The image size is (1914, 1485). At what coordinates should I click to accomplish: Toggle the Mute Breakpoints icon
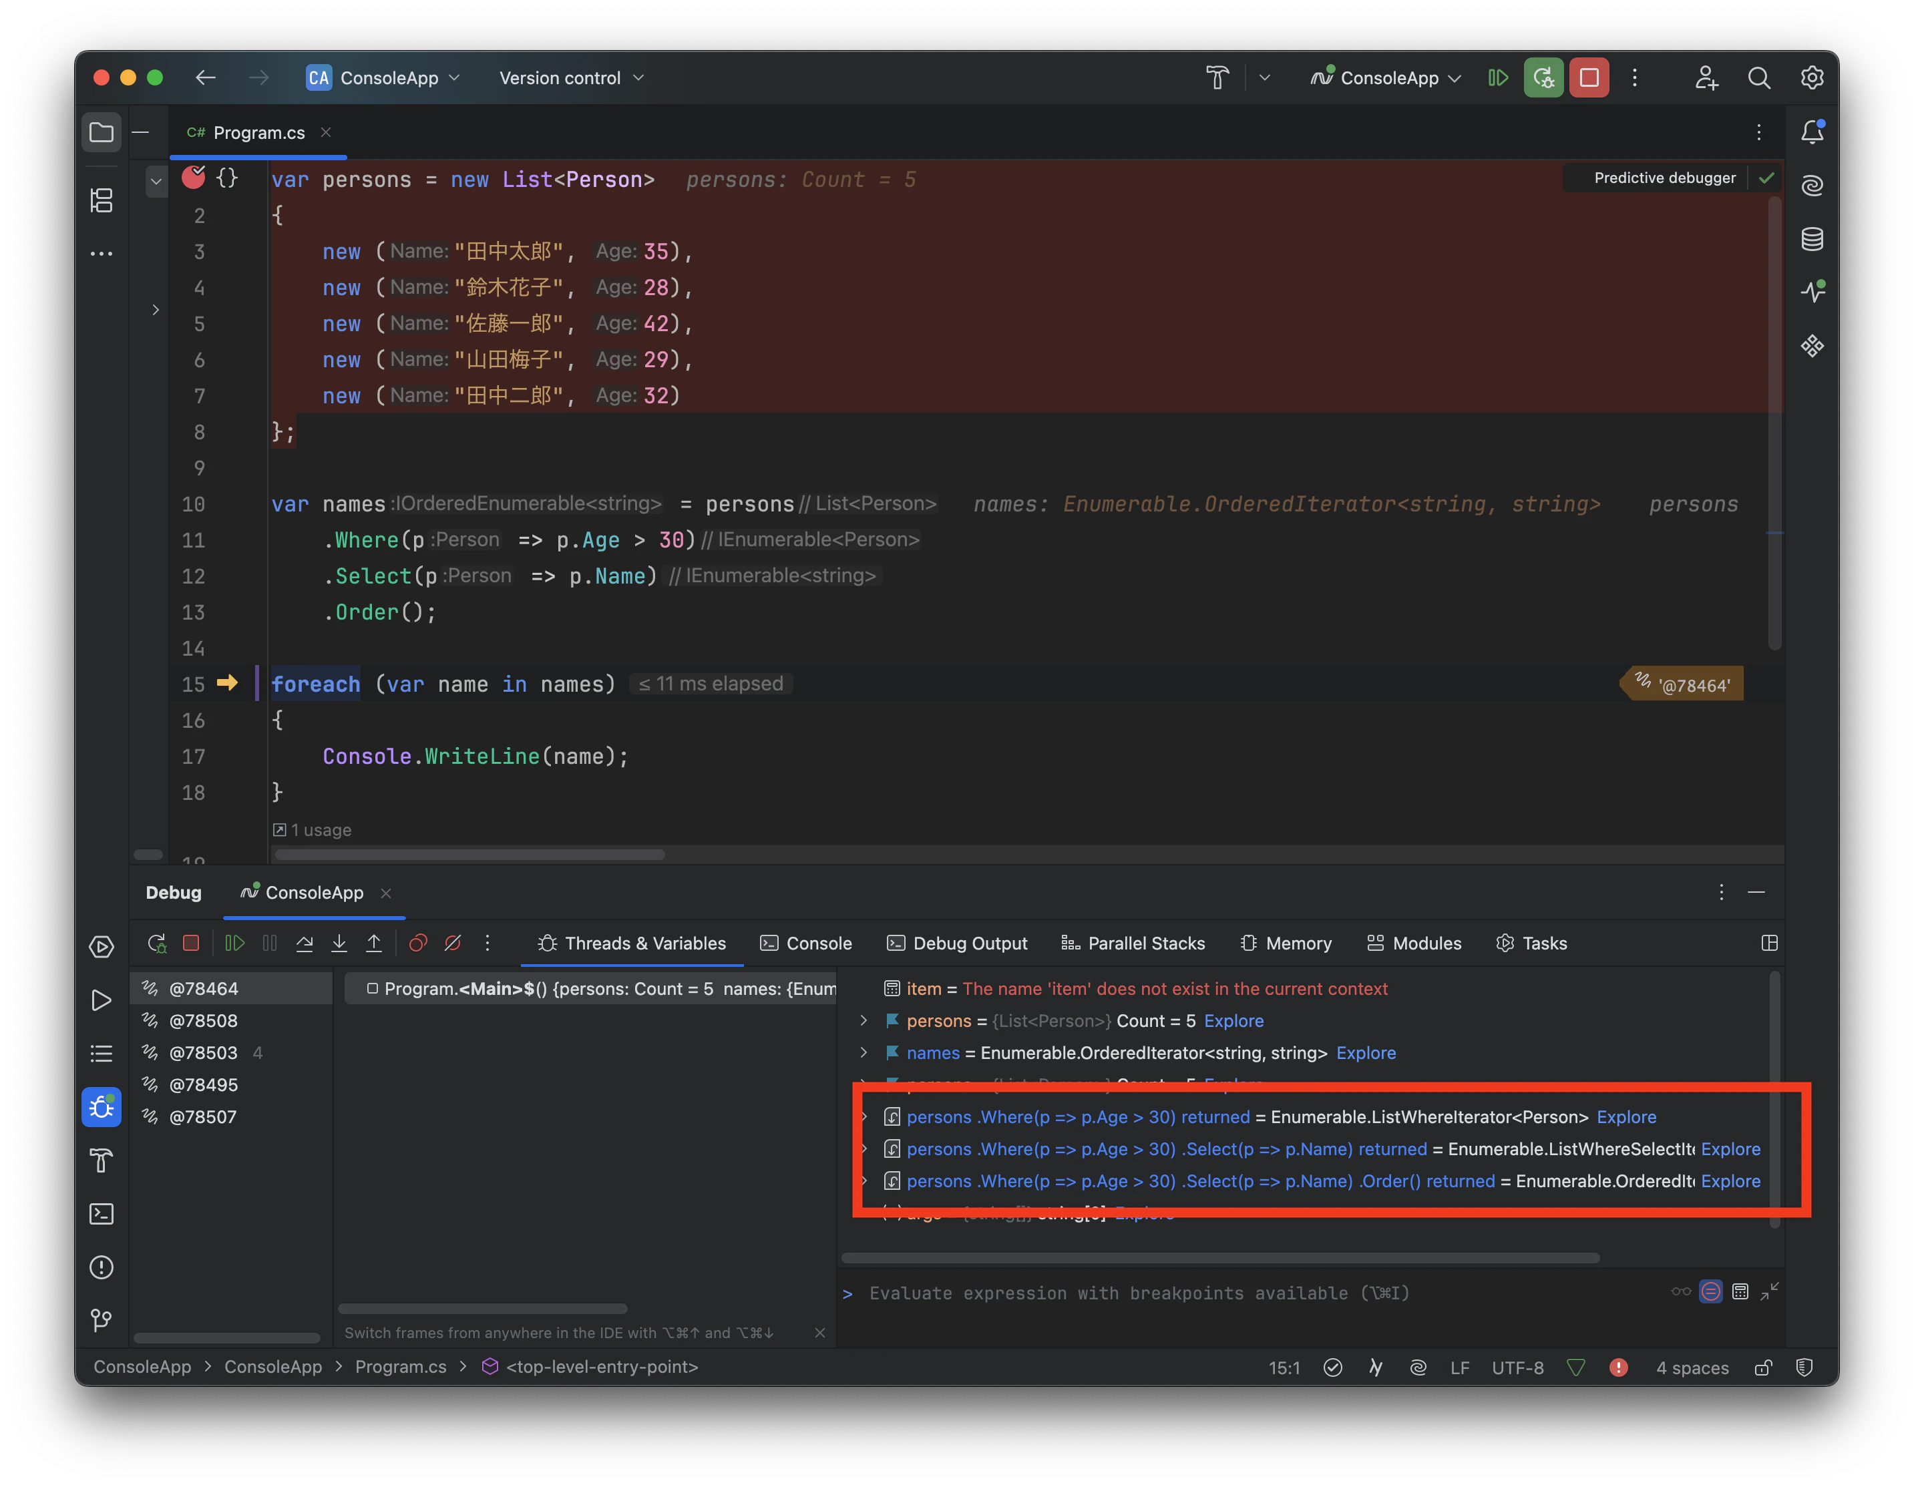point(453,943)
